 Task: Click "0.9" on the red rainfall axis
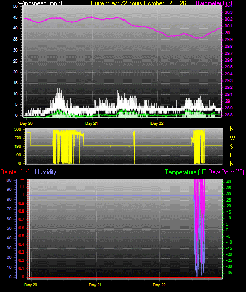click(x=22, y=203)
